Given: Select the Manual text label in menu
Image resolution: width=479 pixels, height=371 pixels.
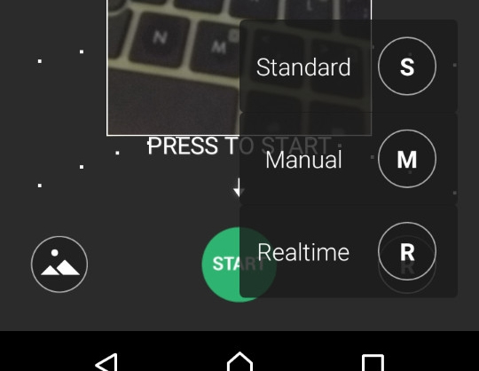Looking at the screenshot, I should (303, 160).
